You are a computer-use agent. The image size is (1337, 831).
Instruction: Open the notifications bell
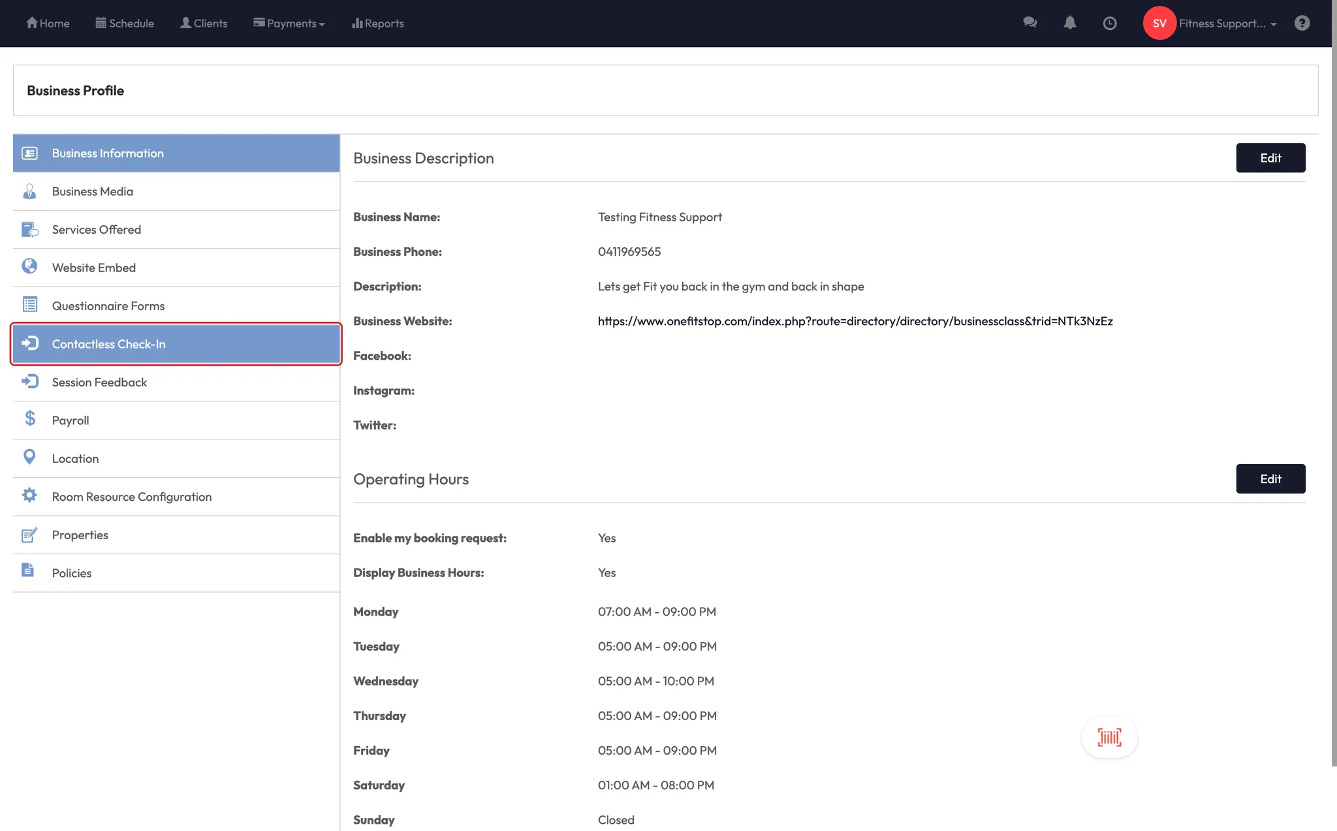point(1069,23)
